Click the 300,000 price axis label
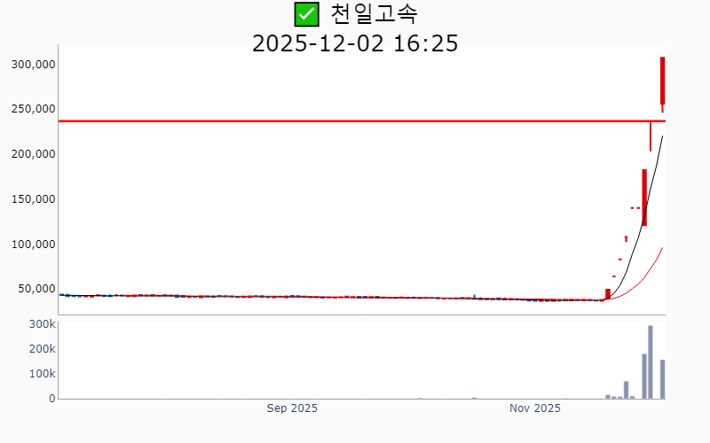This screenshot has height=443, width=710. pos(33,64)
